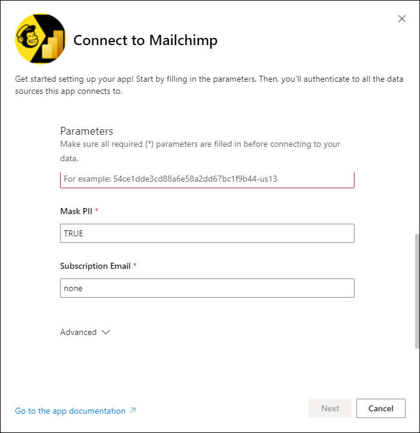Click the red asterisk next to Subscription Email

pos(135,265)
